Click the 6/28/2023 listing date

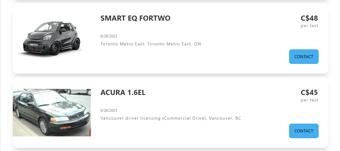109,36
